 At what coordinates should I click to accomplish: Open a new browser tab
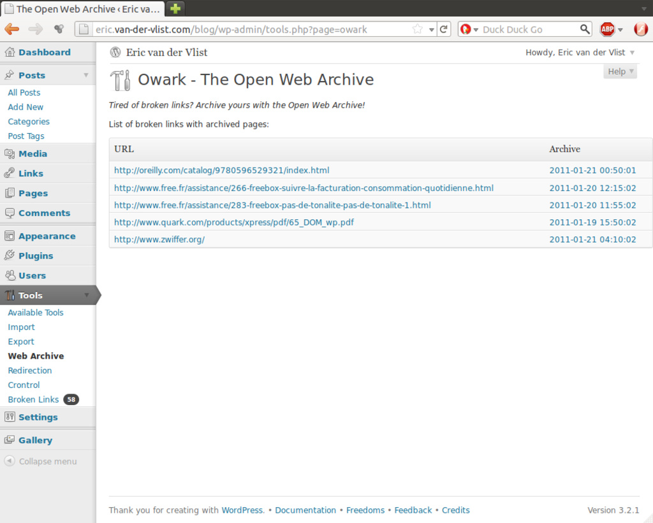pyautogui.click(x=175, y=8)
